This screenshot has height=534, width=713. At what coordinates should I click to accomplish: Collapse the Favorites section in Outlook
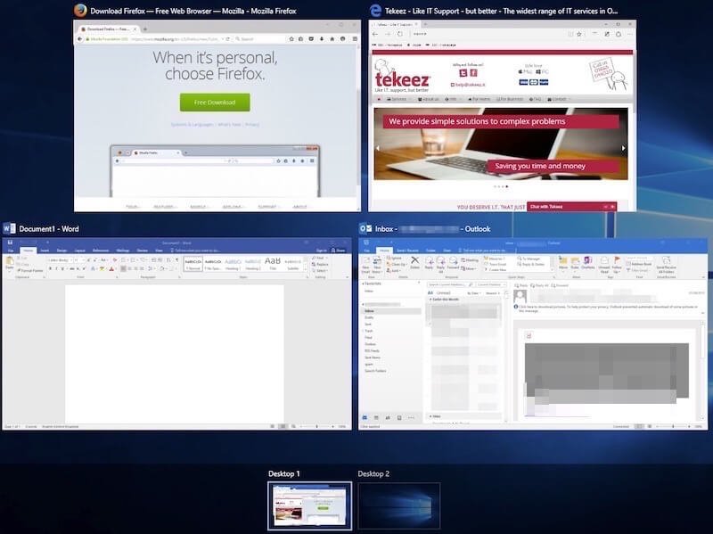coord(364,283)
